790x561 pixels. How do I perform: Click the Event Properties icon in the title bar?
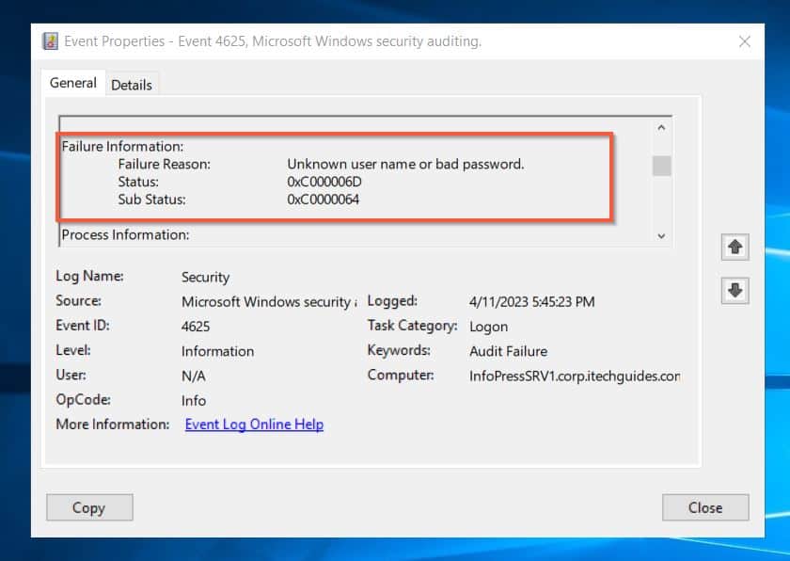point(48,41)
